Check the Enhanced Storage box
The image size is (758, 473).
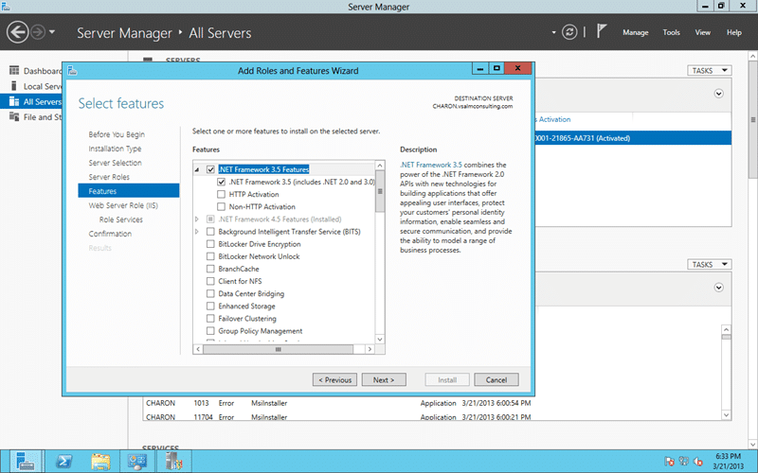pos(210,306)
